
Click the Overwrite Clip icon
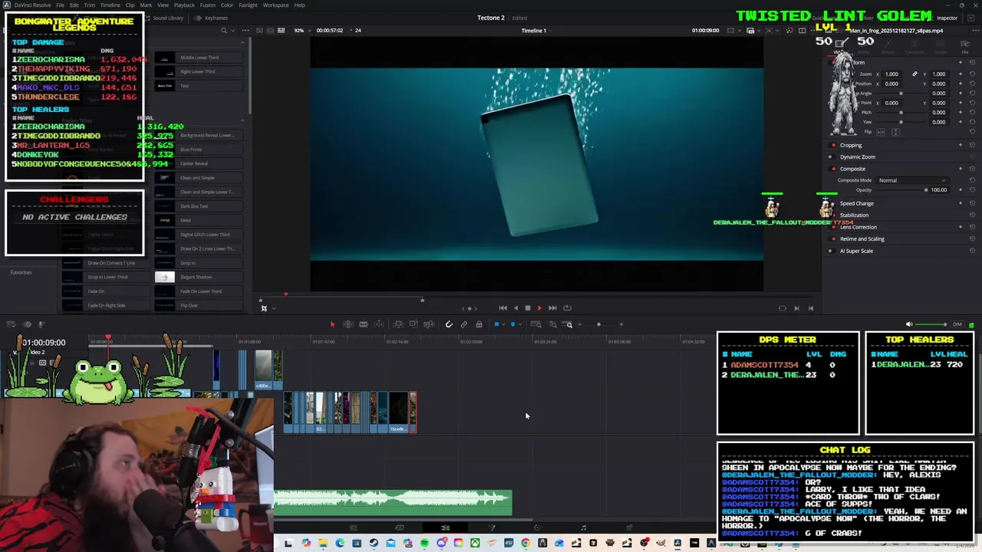tap(414, 324)
